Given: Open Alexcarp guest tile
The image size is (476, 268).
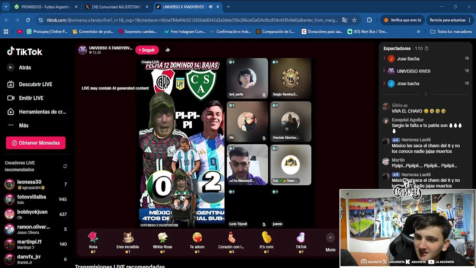Looking at the screenshot, I should point(247,165).
